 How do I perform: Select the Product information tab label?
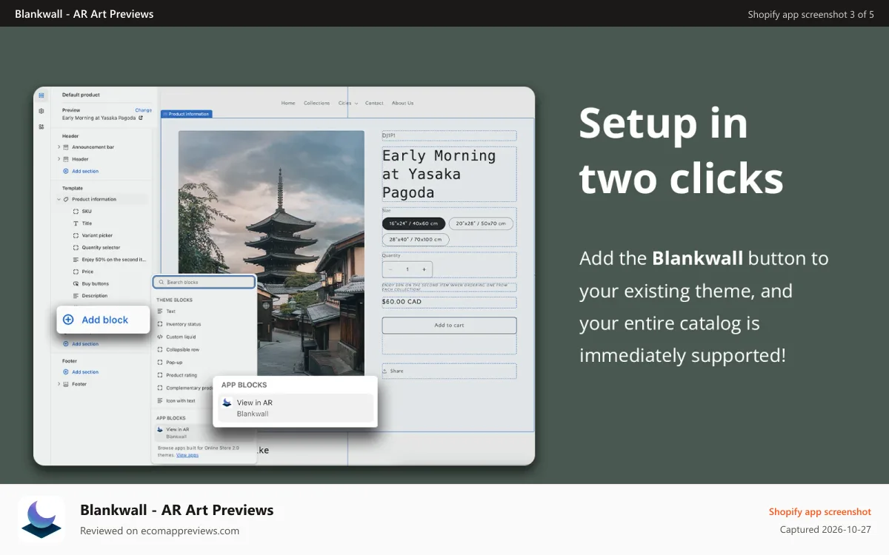186,114
